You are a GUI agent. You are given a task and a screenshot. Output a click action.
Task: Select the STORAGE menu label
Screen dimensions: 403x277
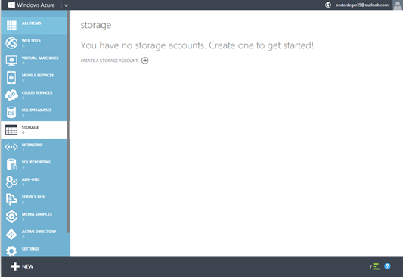click(x=30, y=127)
